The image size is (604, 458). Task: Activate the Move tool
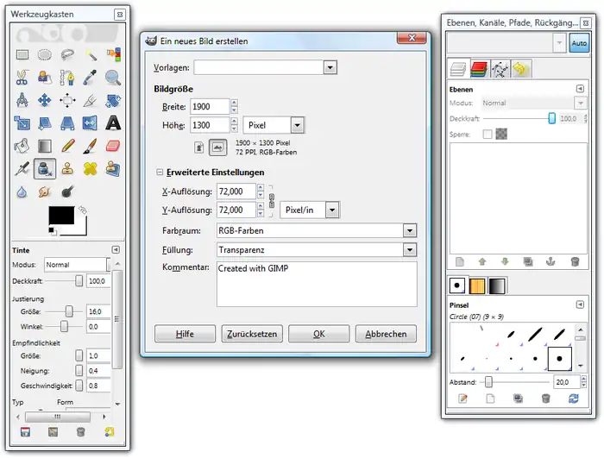(45, 100)
